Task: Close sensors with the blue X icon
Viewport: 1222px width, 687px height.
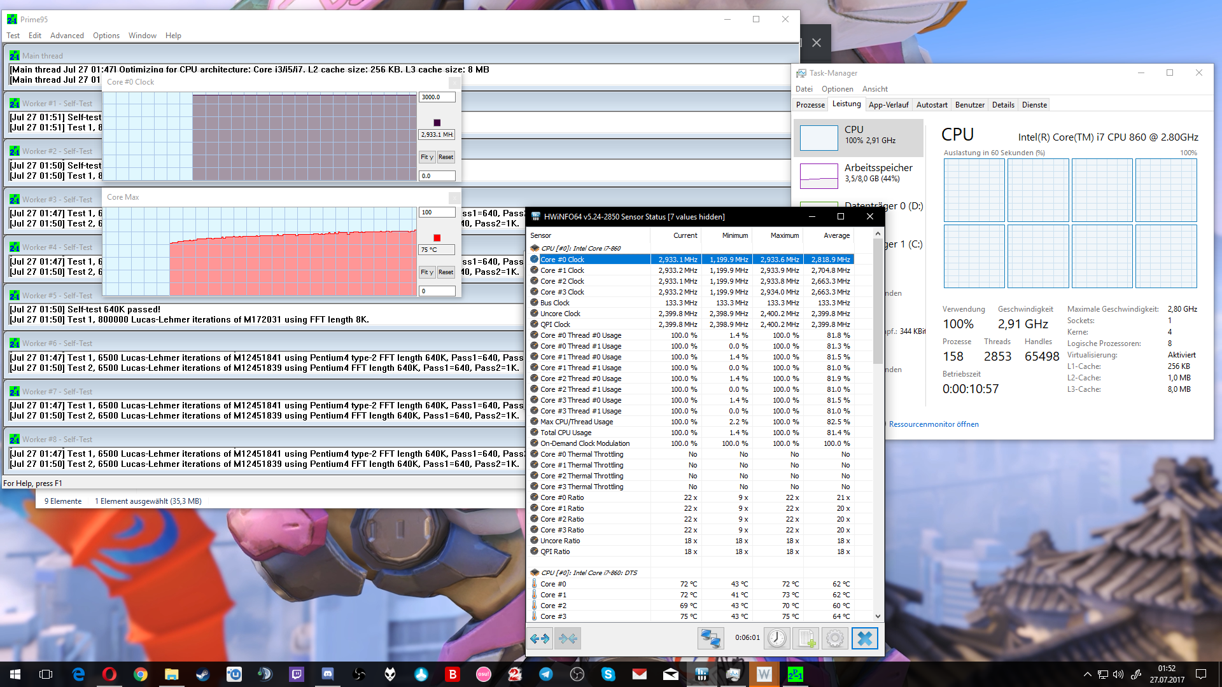Action: coord(864,638)
